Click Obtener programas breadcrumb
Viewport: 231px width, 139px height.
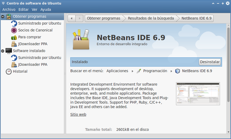(x=104, y=18)
